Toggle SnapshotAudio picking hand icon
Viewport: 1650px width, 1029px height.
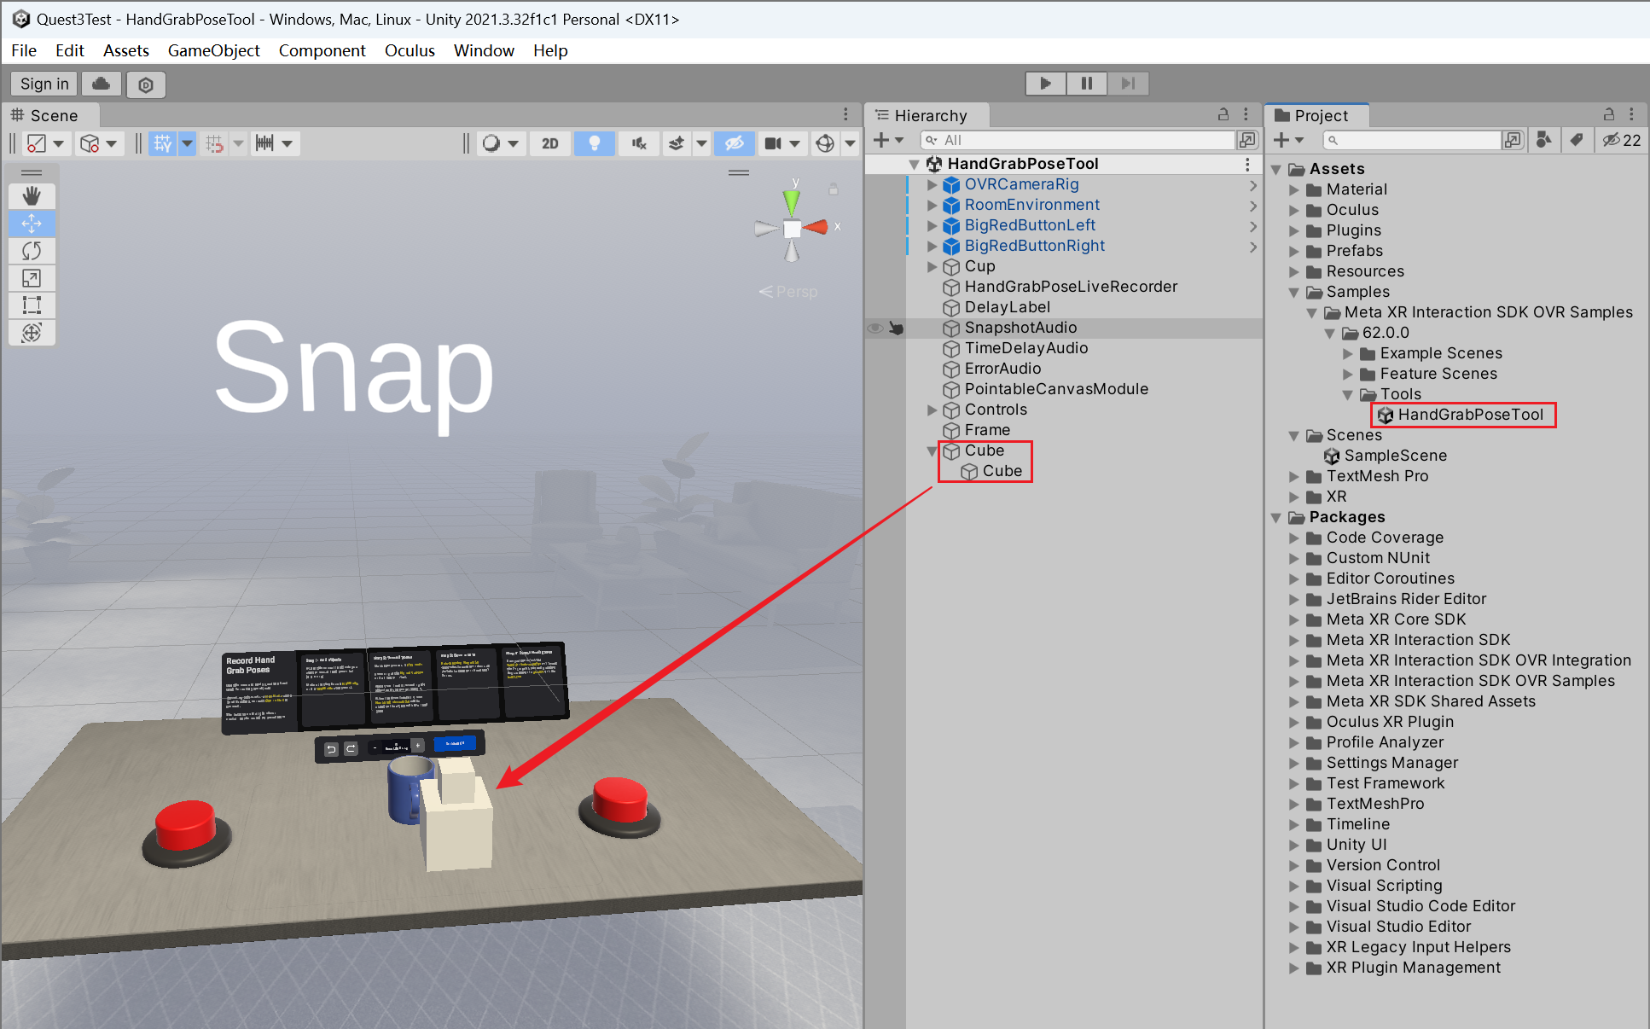pos(896,328)
